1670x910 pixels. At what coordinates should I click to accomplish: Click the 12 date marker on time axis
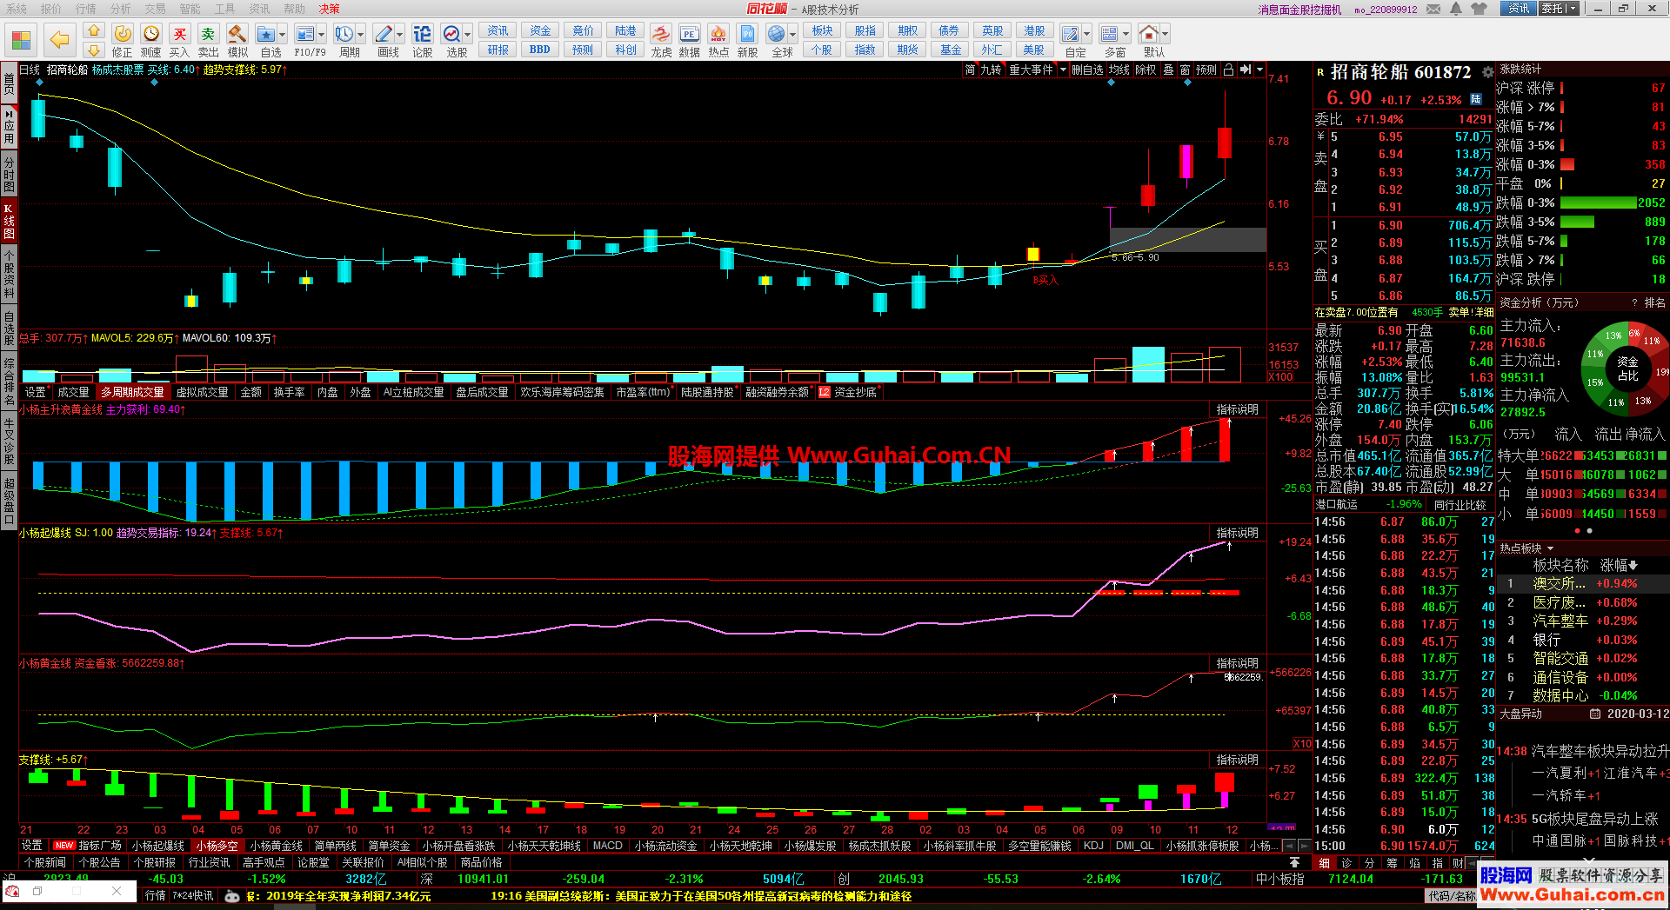tap(1231, 830)
